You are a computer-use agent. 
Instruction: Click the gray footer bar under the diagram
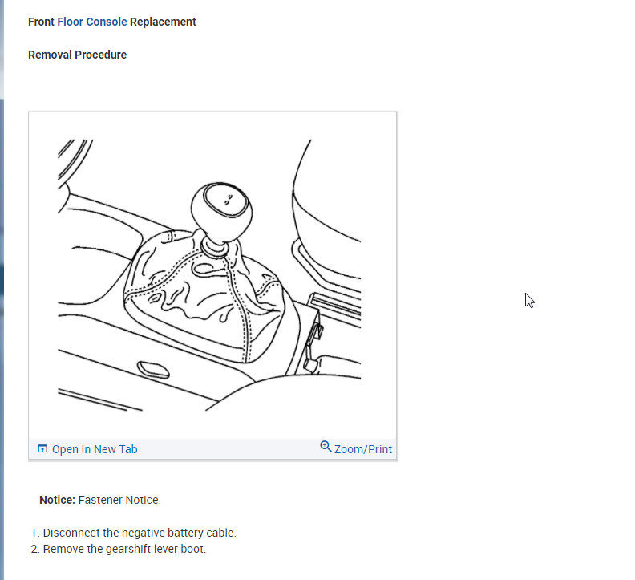pos(212,449)
